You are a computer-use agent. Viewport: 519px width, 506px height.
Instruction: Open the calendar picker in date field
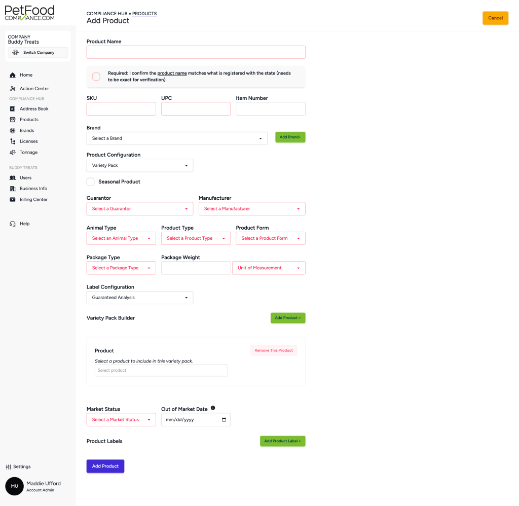click(x=224, y=420)
